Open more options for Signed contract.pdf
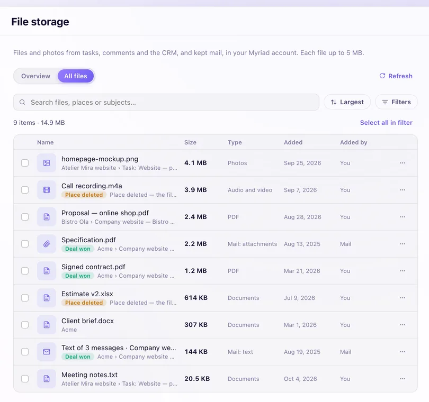Image resolution: width=429 pixels, height=402 pixels. click(402, 271)
